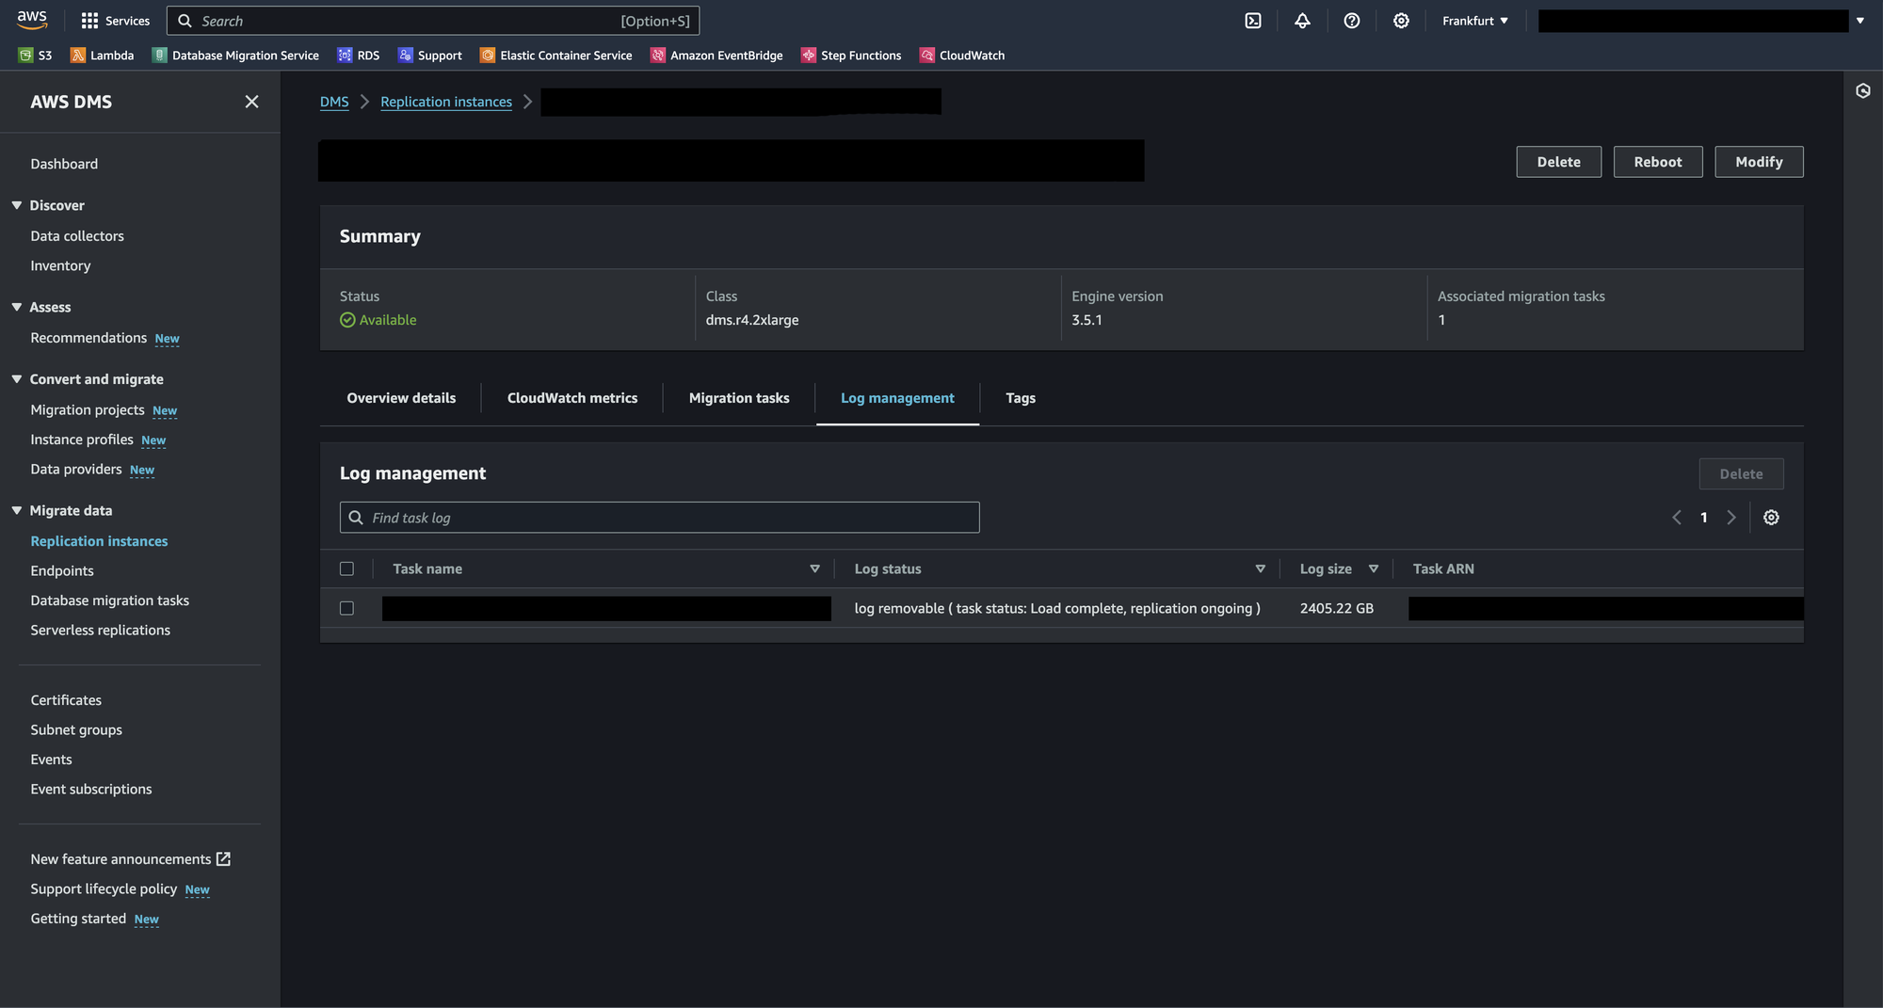Open Data providers in sidebar
The image size is (1883, 1008).
tap(76, 470)
